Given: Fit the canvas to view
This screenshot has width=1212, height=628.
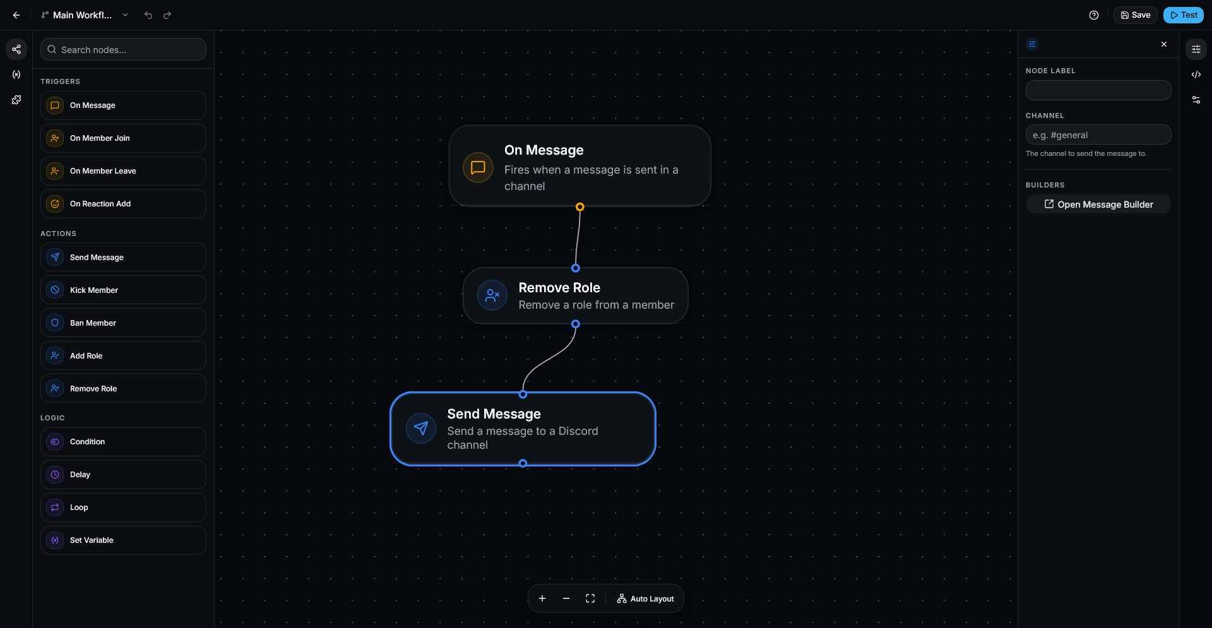Looking at the screenshot, I should tap(590, 598).
